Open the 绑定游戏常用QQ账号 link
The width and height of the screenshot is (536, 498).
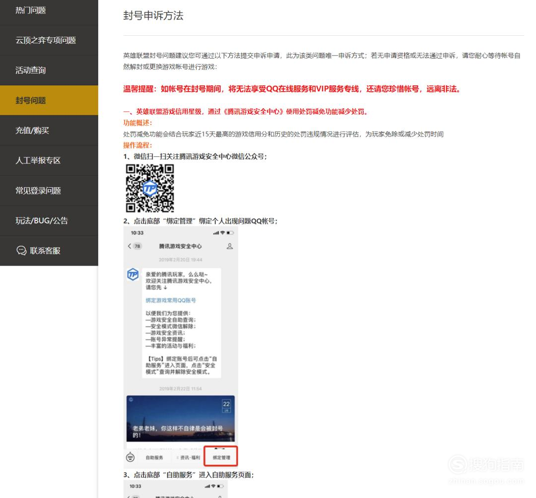[x=171, y=300]
